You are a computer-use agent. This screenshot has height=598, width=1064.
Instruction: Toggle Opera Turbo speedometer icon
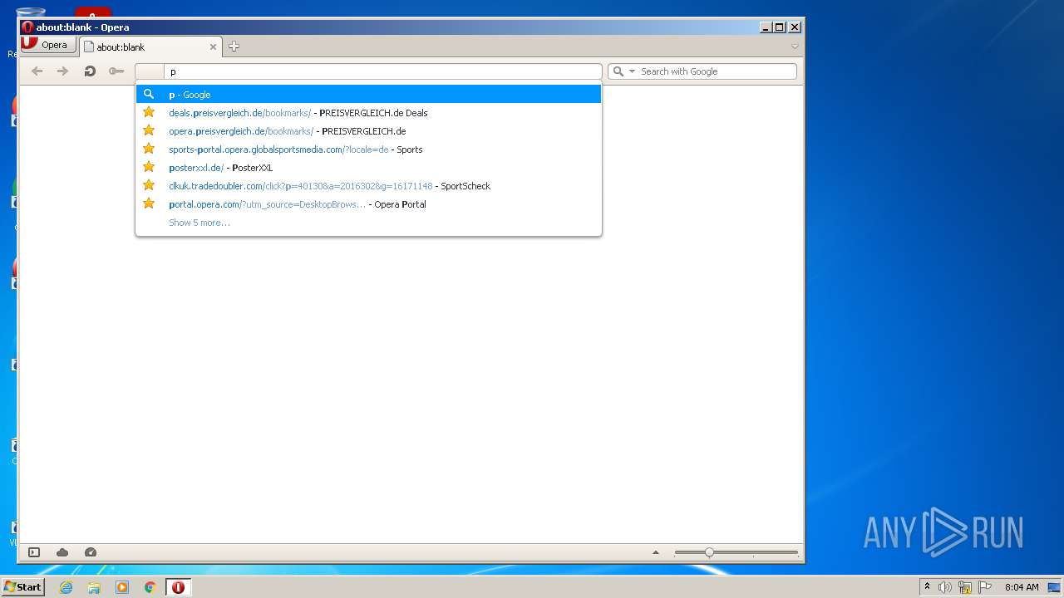coord(91,552)
